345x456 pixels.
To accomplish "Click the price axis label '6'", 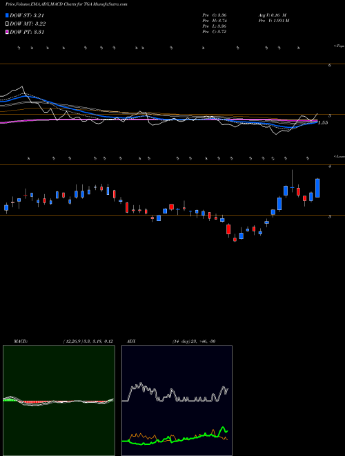I will point(330,66).
